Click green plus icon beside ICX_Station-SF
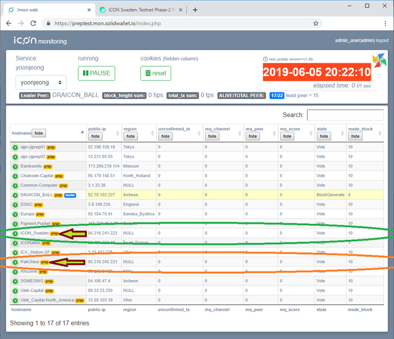394x339 pixels. (15, 253)
